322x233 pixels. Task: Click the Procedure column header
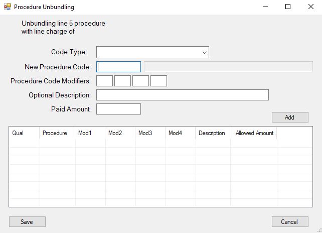(57, 133)
